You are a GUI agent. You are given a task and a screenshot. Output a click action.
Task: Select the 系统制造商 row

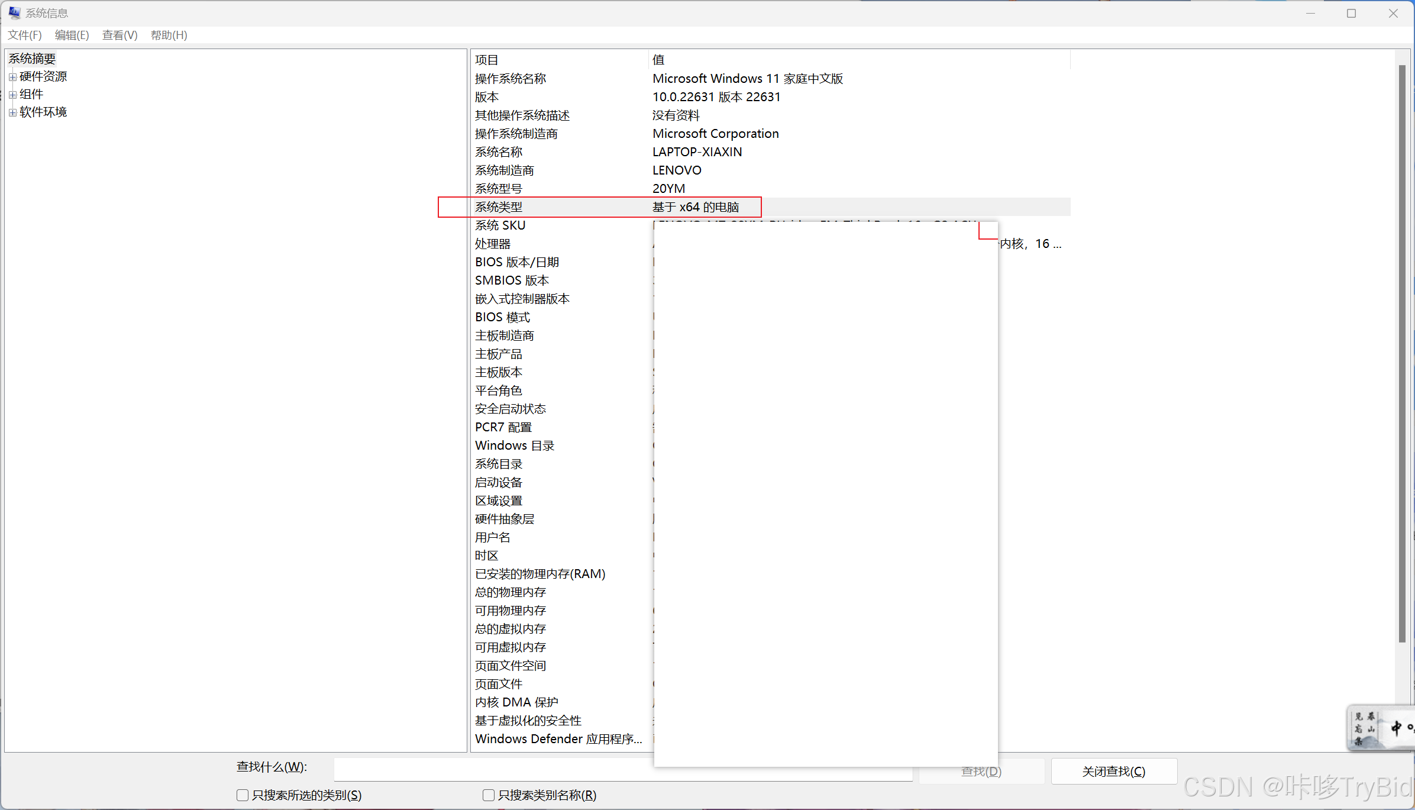pyautogui.click(x=771, y=170)
